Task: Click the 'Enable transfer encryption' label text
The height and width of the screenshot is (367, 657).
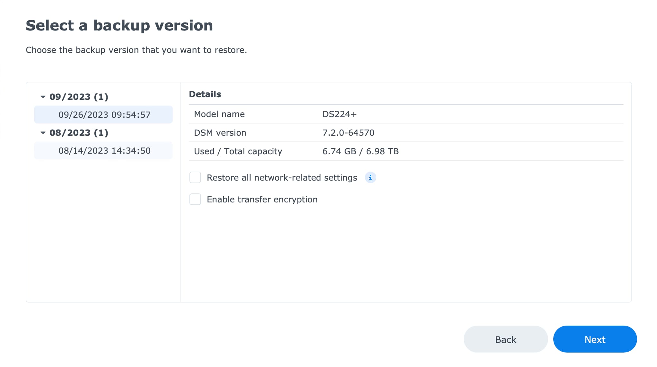Action: (x=262, y=199)
